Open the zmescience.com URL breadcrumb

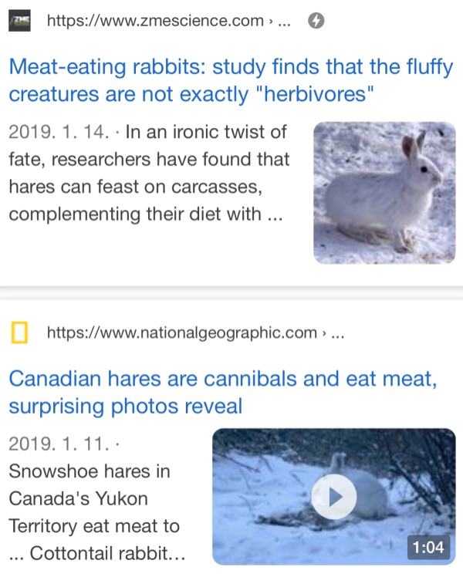pos(155,22)
